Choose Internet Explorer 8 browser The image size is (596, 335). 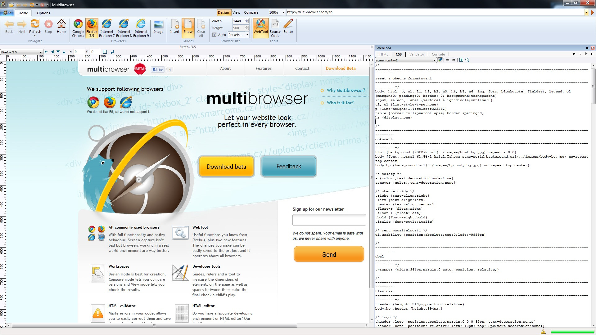(124, 28)
